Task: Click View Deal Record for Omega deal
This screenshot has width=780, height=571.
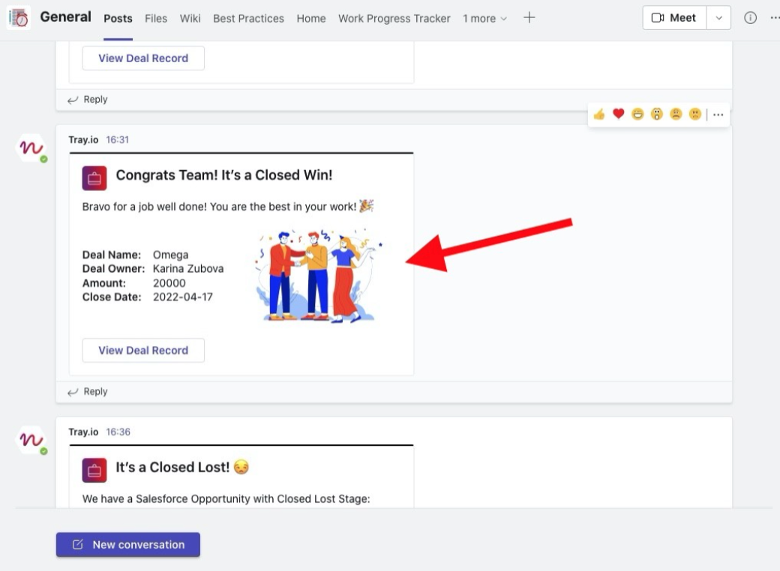Action: pos(143,350)
